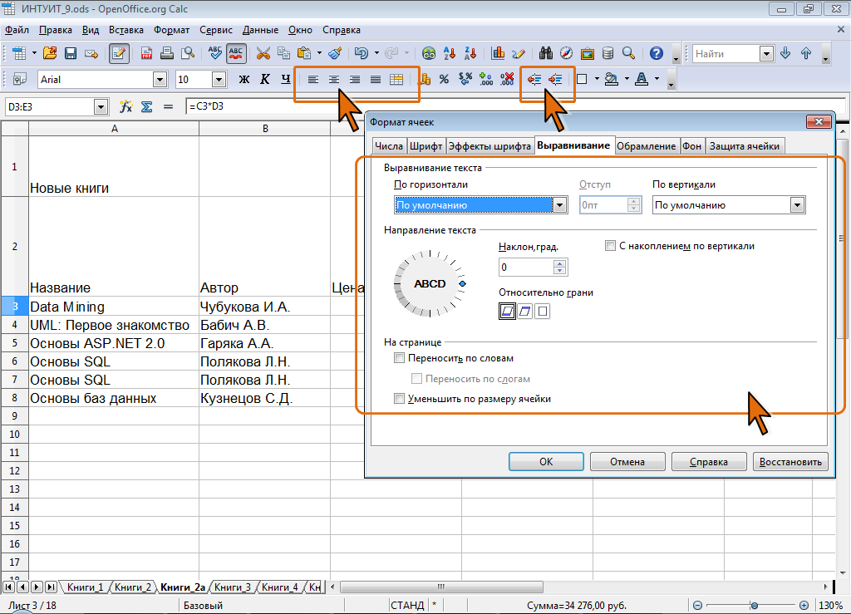Align text right
The image size is (851, 614).
point(354,79)
